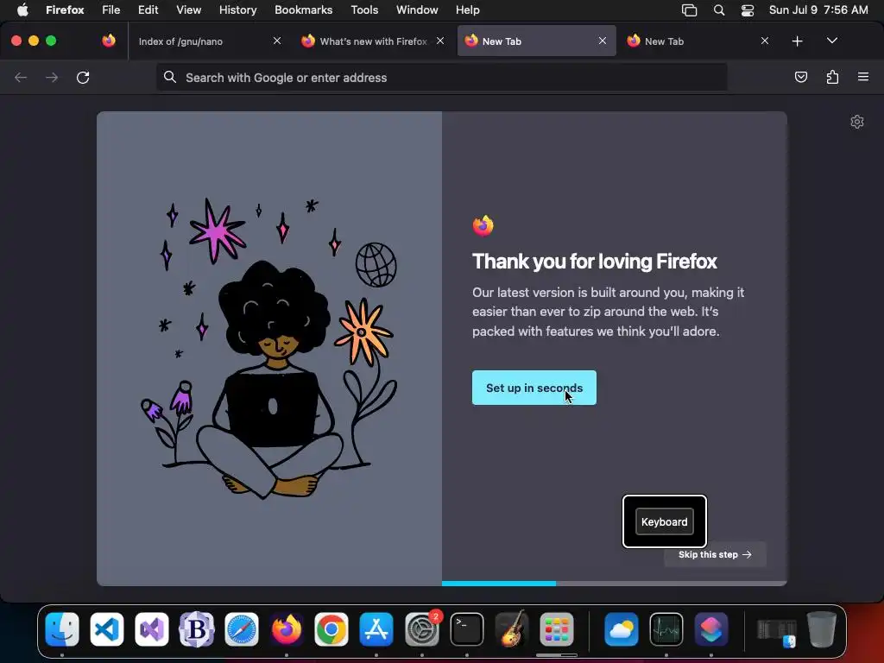Open the Trash in the Dock
Viewport: 884px width, 663px height.
click(x=822, y=629)
